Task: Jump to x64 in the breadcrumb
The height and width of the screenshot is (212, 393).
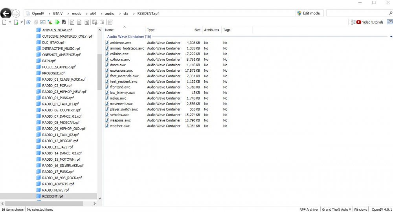Action: (x=93, y=13)
